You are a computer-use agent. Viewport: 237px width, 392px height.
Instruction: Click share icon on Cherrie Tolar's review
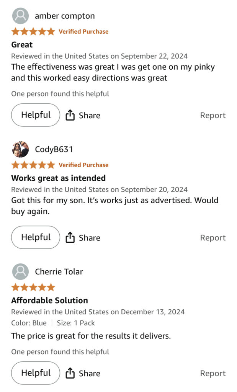coord(70,373)
